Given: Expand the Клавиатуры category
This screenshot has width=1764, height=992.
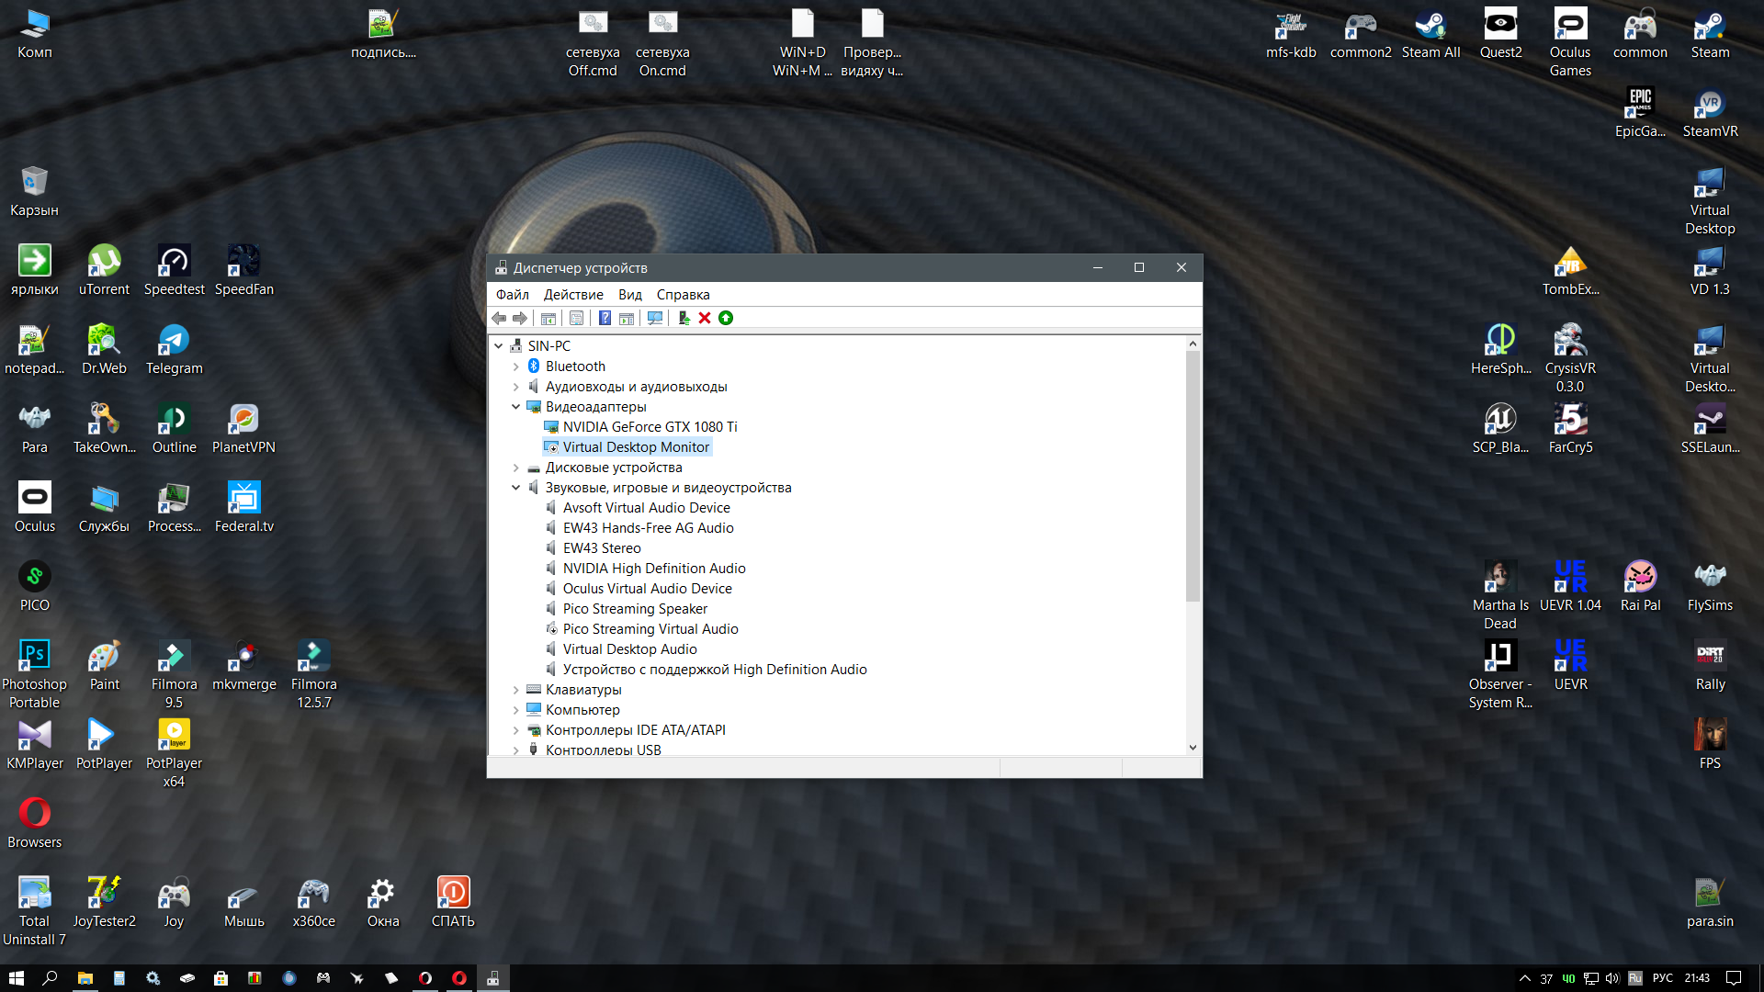Looking at the screenshot, I should [515, 690].
